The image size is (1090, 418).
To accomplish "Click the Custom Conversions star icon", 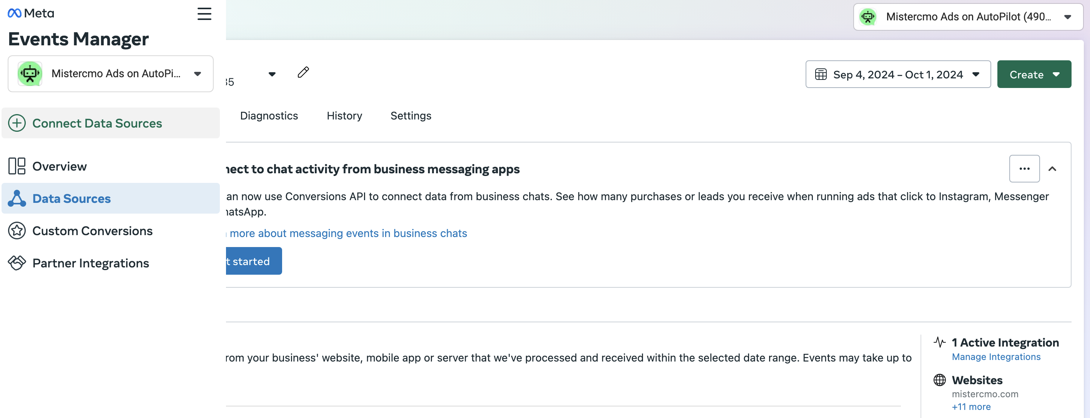I will 17,231.
